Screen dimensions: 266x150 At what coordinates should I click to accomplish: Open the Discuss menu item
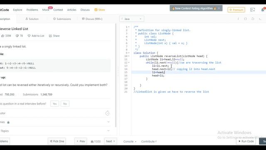coord(85,10)
